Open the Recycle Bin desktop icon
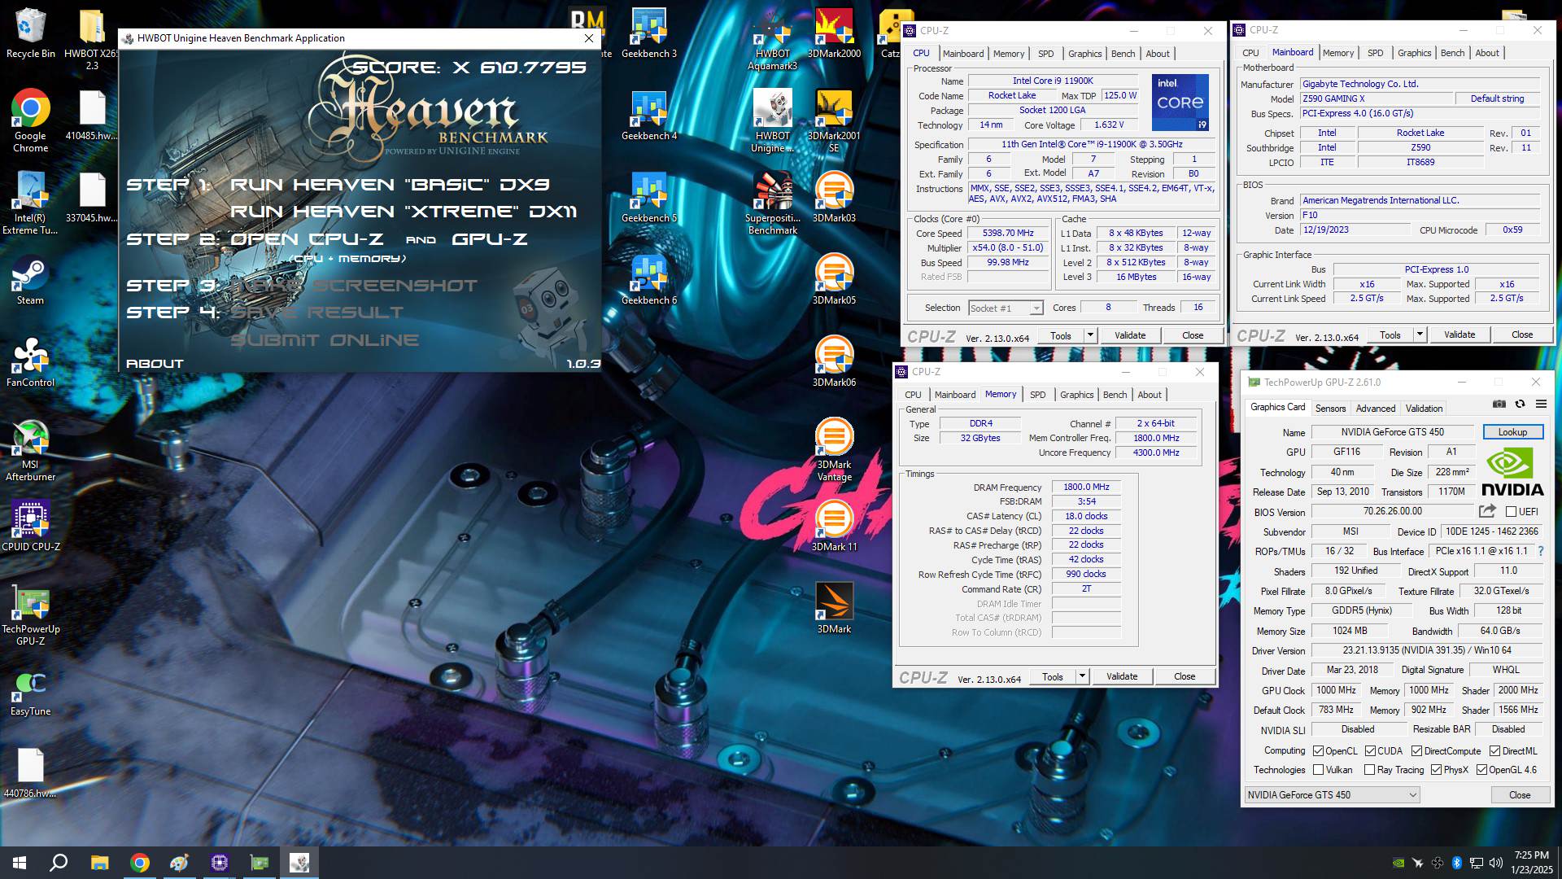 30,33
